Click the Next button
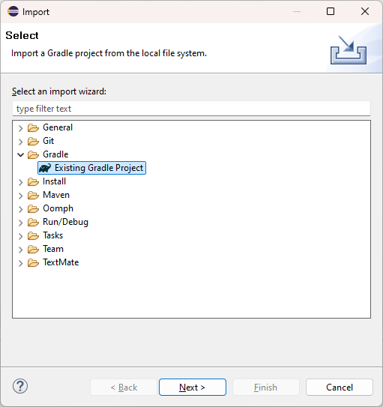383x407 pixels. pyautogui.click(x=193, y=387)
